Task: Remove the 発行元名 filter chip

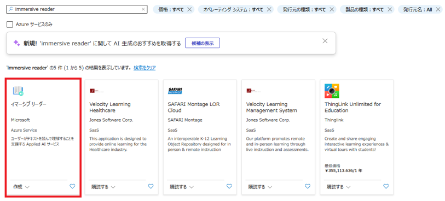Action: pos(438,9)
